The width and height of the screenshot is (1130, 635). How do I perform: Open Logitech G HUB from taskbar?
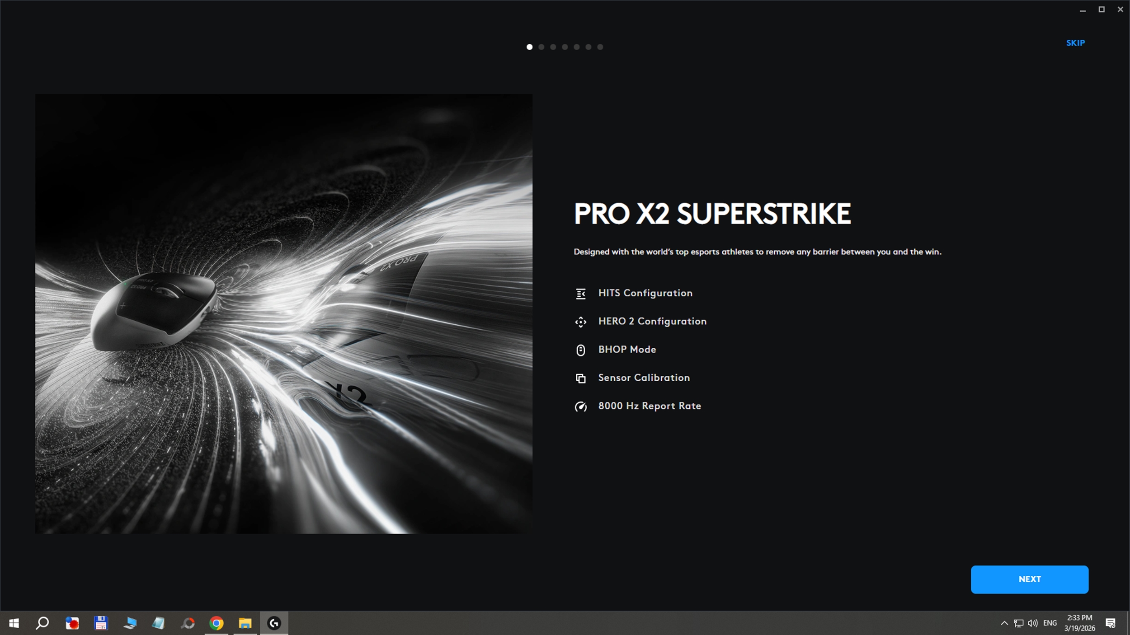click(274, 623)
